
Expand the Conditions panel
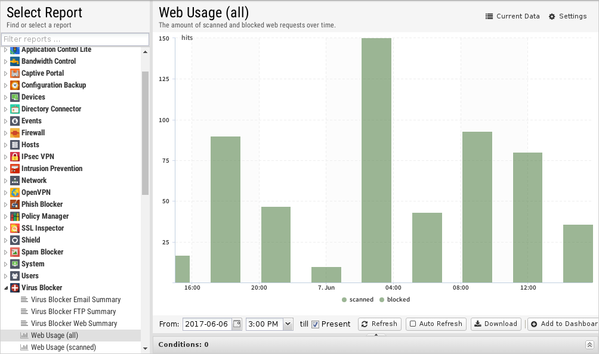pyautogui.click(x=589, y=345)
